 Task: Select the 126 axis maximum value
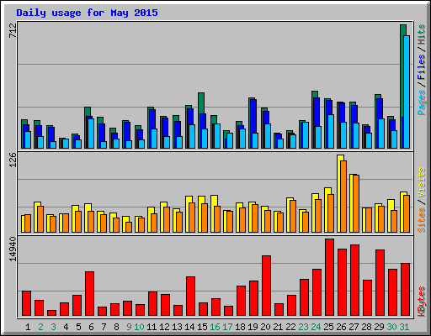point(13,160)
